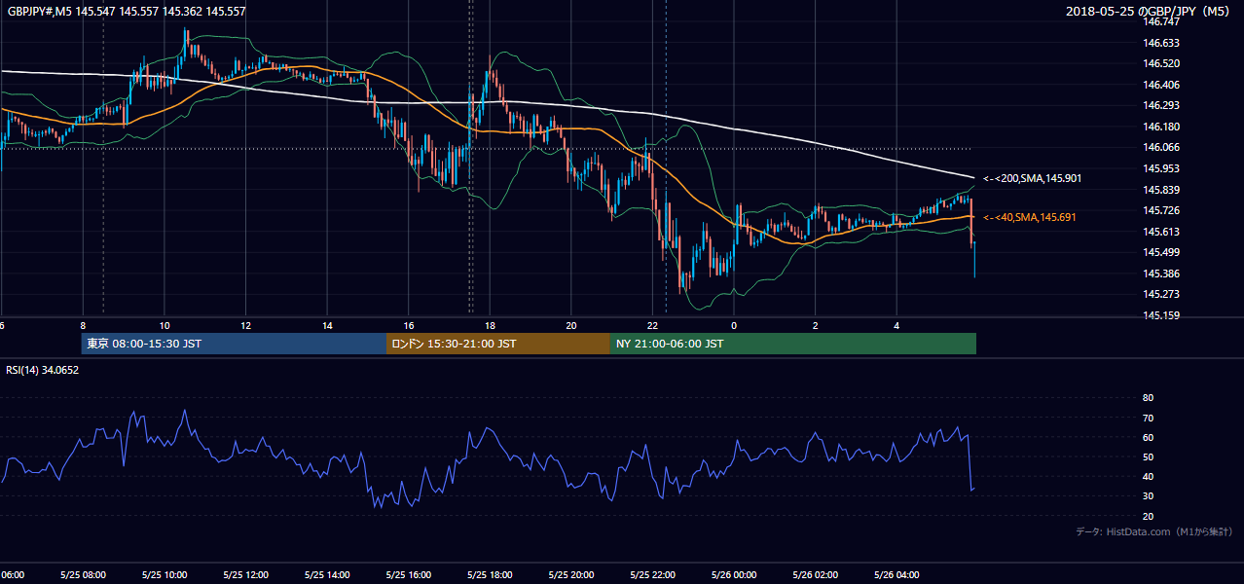Click the RSI axis level 40
This screenshot has width=1244, height=584.
[1148, 476]
